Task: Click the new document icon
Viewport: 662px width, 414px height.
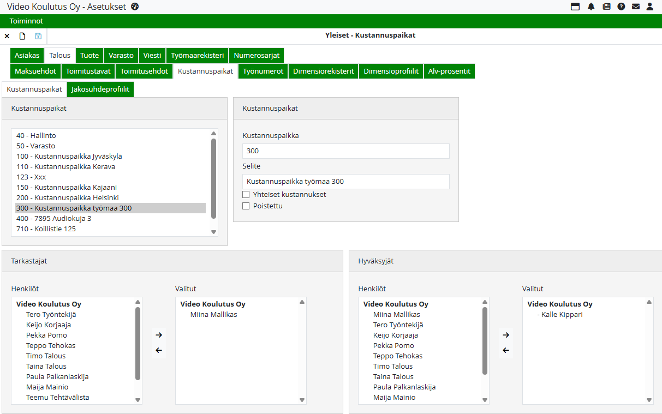Action: pos(22,36)
